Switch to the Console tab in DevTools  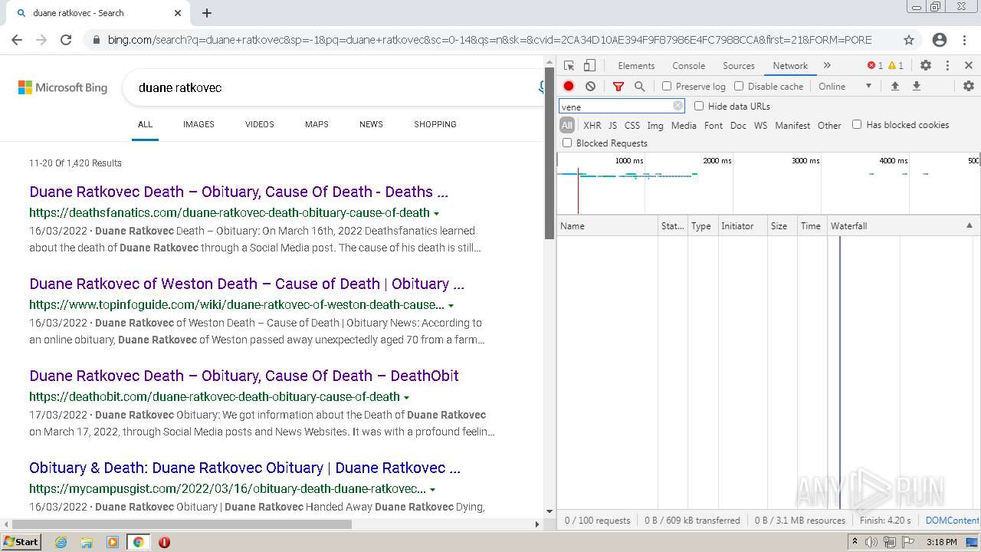click(688, 66)
